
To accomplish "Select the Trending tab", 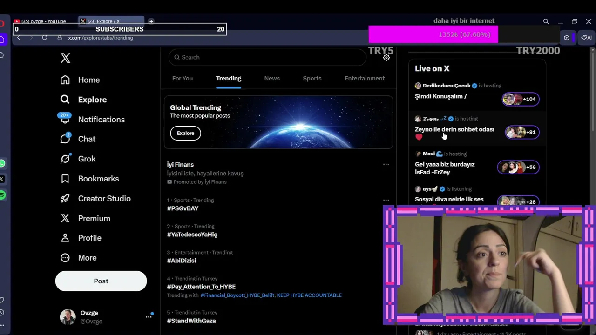I will [229, 78].
